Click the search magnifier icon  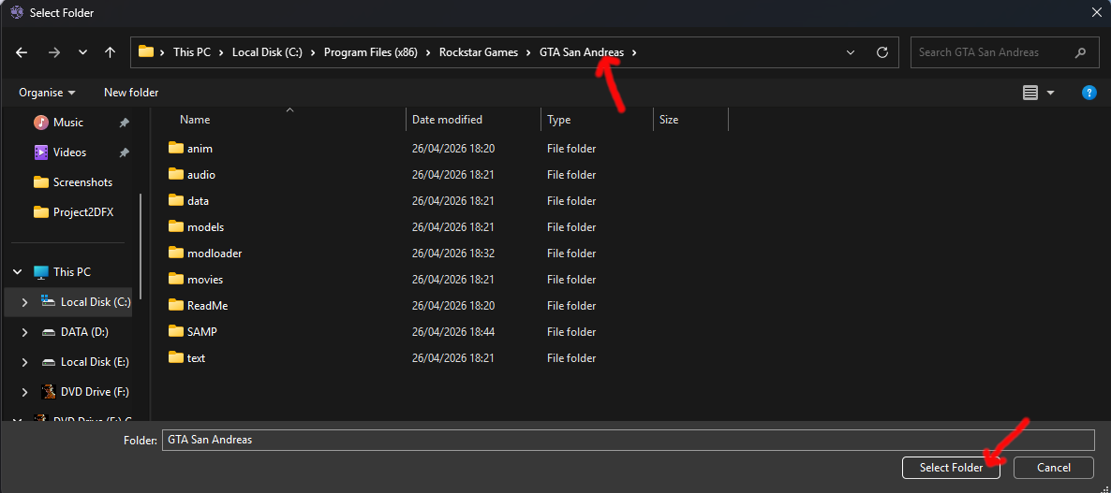tap(1080, 52)
